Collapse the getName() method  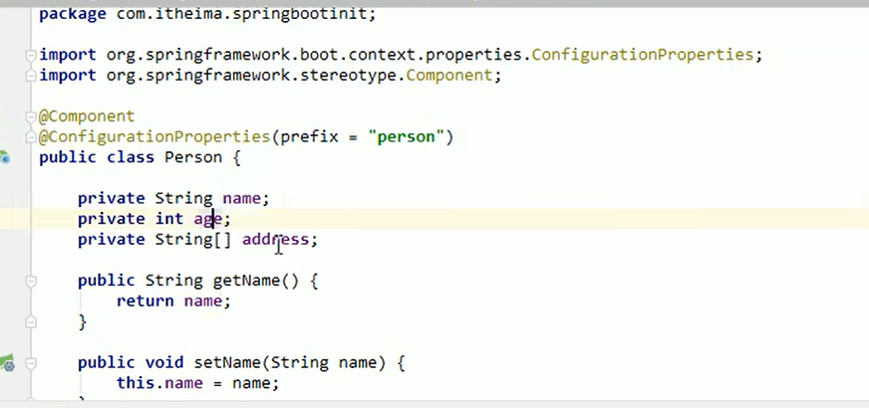click(x=31, y=281)
